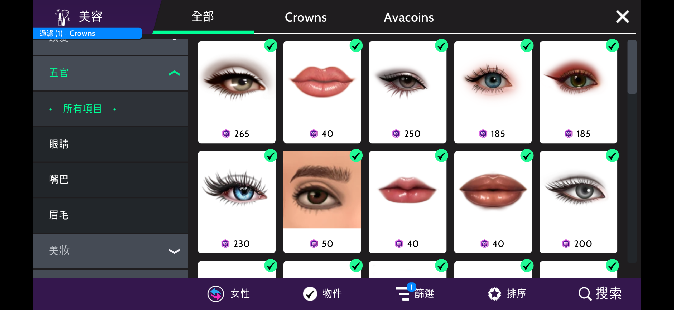
Task: Click the gender swap icon beside 女性
Action: (216, 293)
